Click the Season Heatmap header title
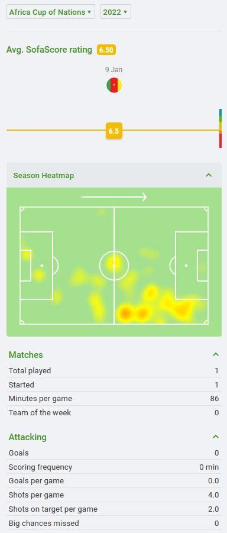 coord(44,176)
